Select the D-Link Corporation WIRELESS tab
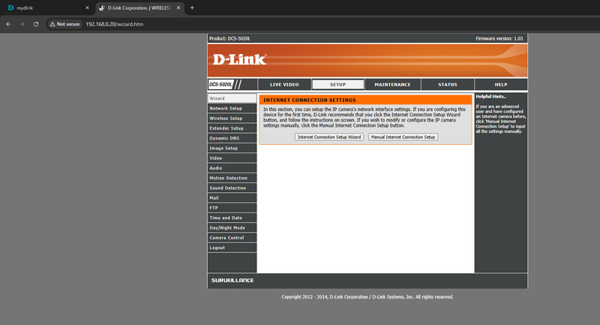The width and height of the screenshot is (600, 325). coord(139,8)
